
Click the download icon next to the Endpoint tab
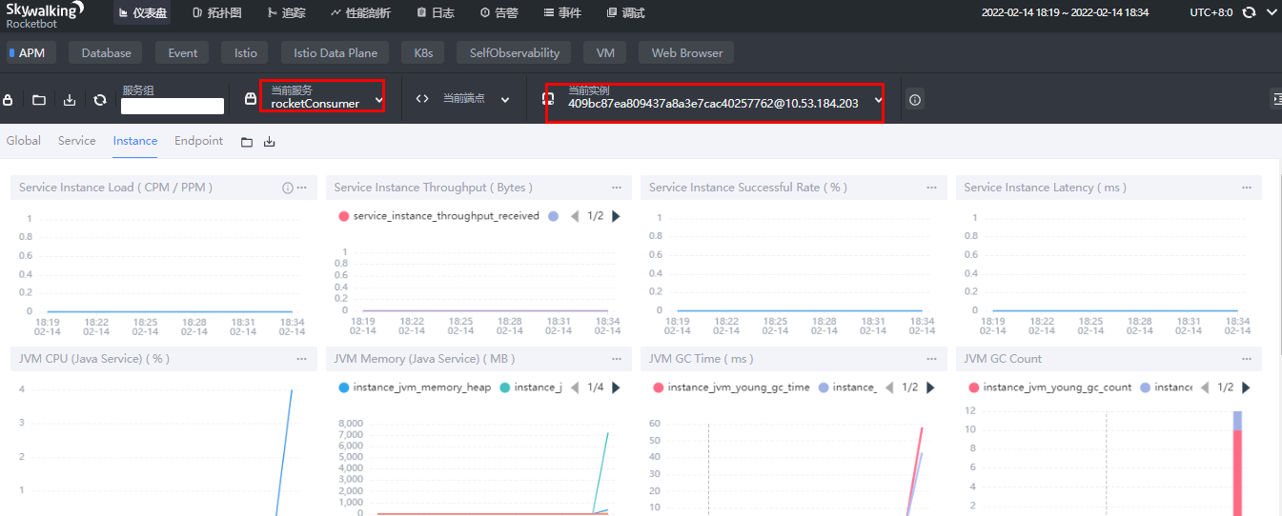point(270,142)
